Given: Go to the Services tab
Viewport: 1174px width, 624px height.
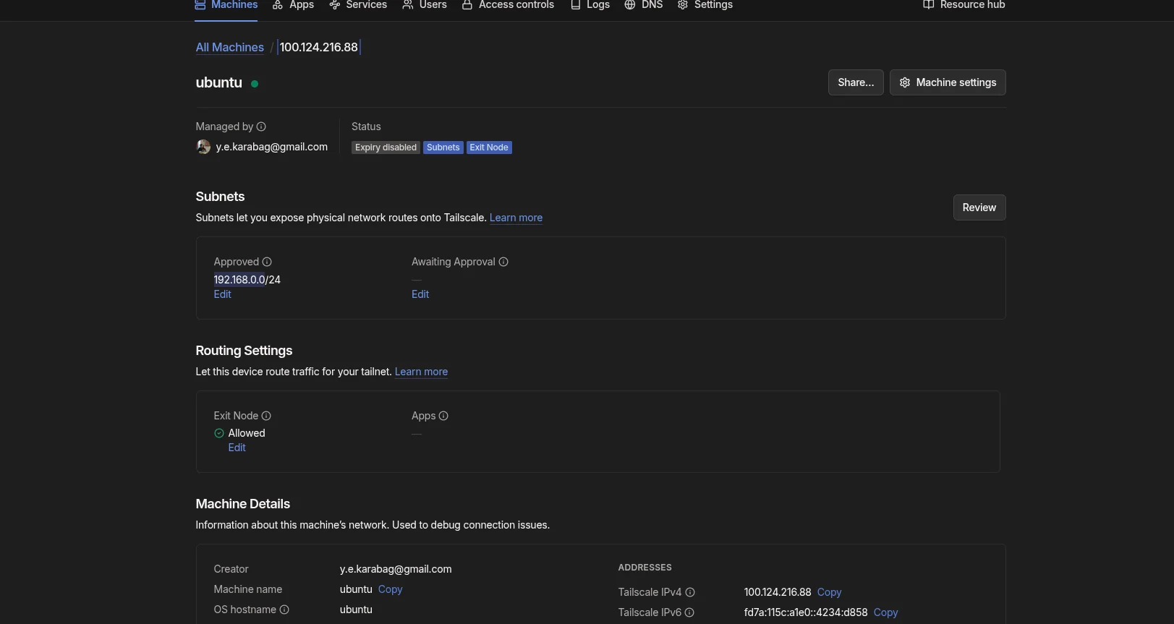Looking at the screenshot, I should [x=358, y=5].
